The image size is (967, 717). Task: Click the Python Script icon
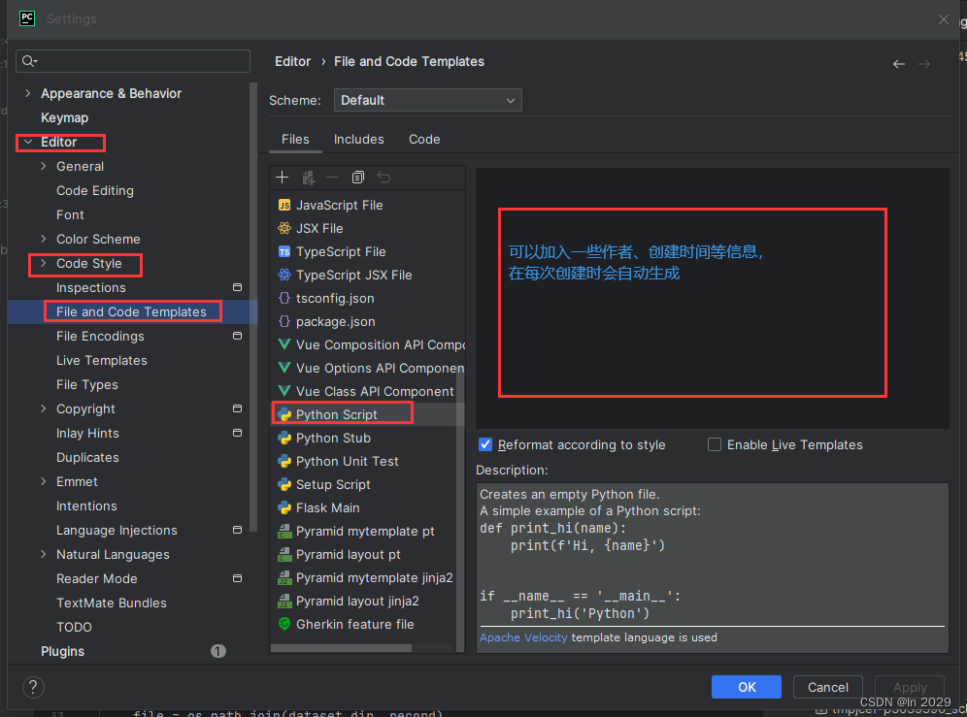[x=284, y=415]
